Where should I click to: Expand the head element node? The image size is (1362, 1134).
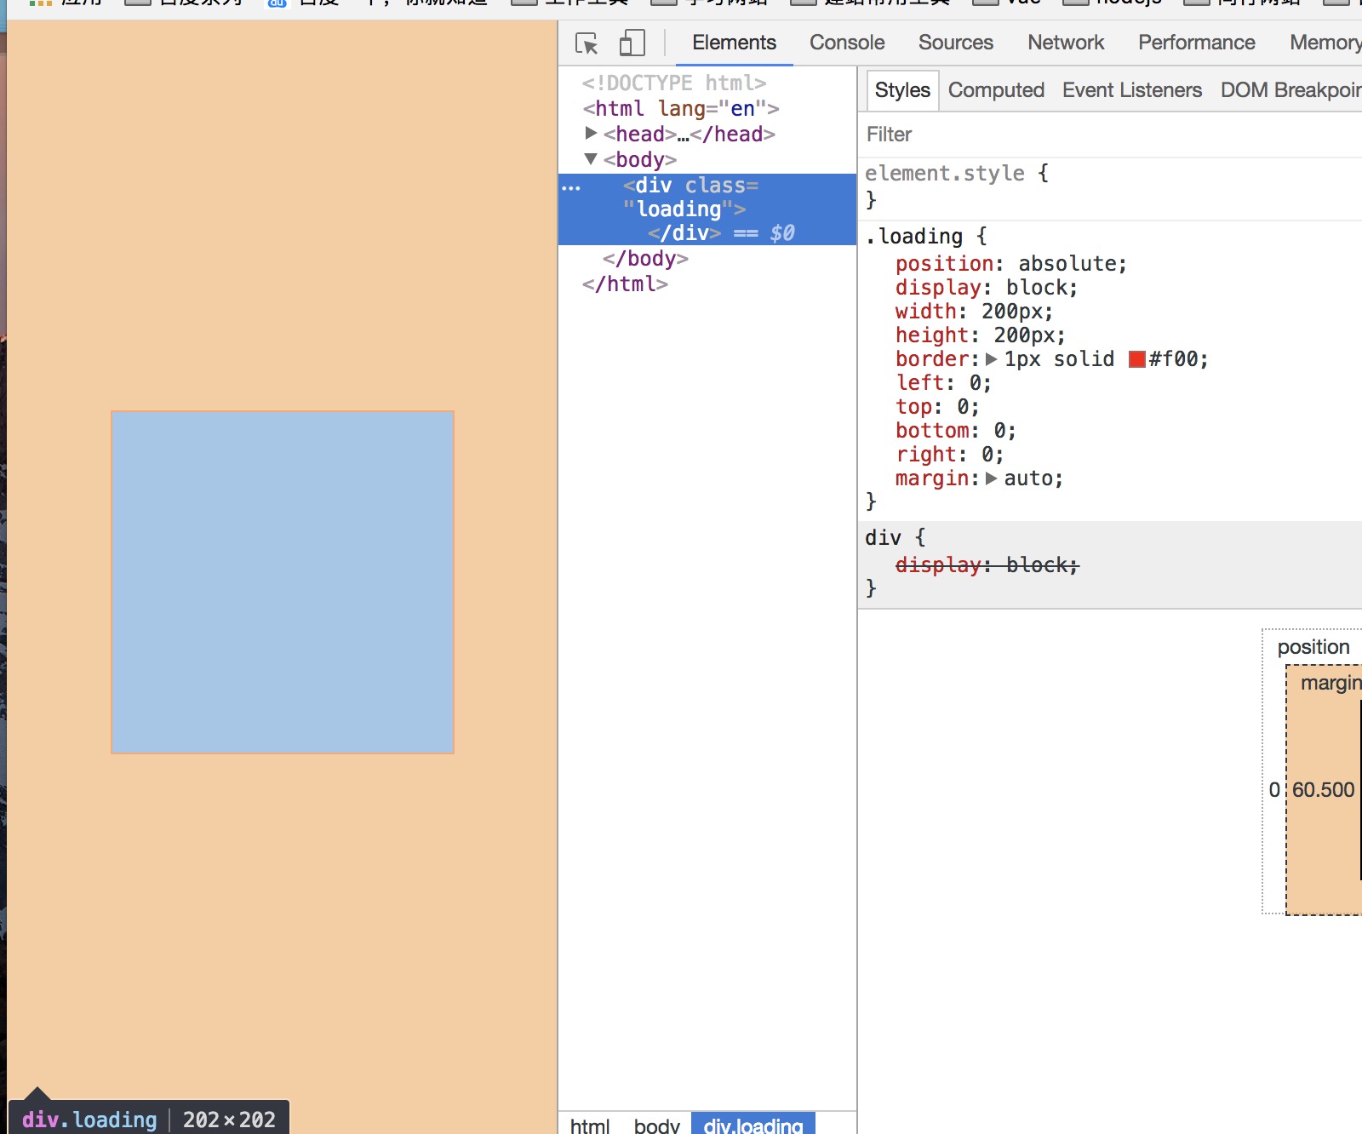(591, 134)
